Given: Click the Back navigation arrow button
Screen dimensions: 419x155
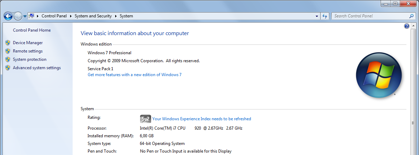Looking at the screenshot, I should coord(8,16).
